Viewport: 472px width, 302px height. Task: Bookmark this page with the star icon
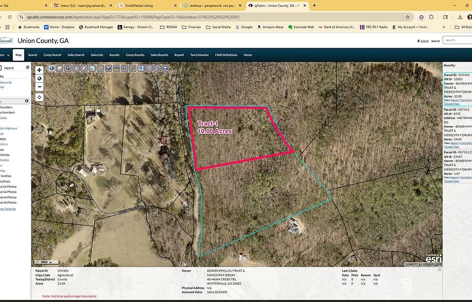pos(408,17)
